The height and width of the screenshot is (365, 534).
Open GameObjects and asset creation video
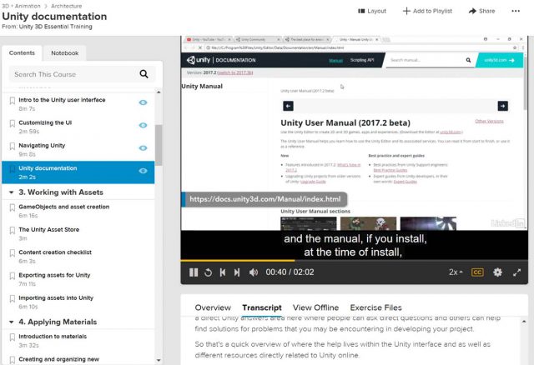click(64, 207)
